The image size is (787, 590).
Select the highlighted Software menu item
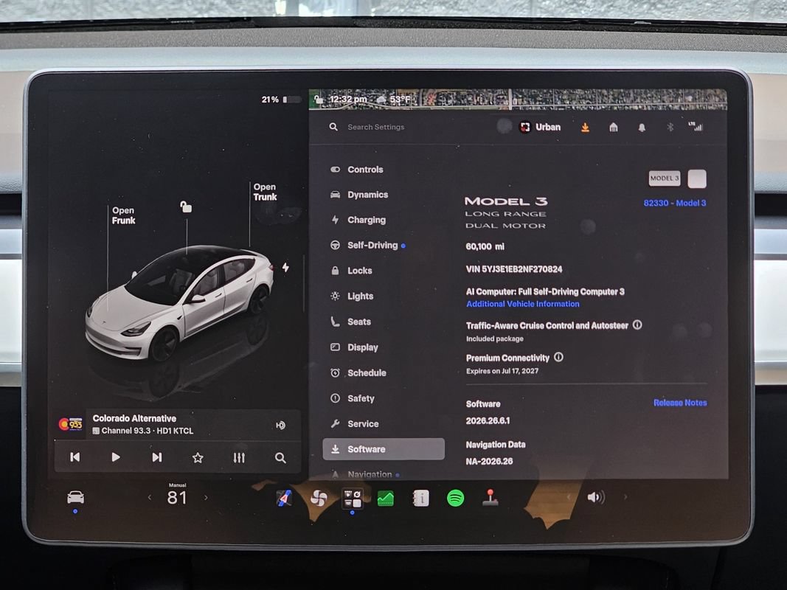384,449
